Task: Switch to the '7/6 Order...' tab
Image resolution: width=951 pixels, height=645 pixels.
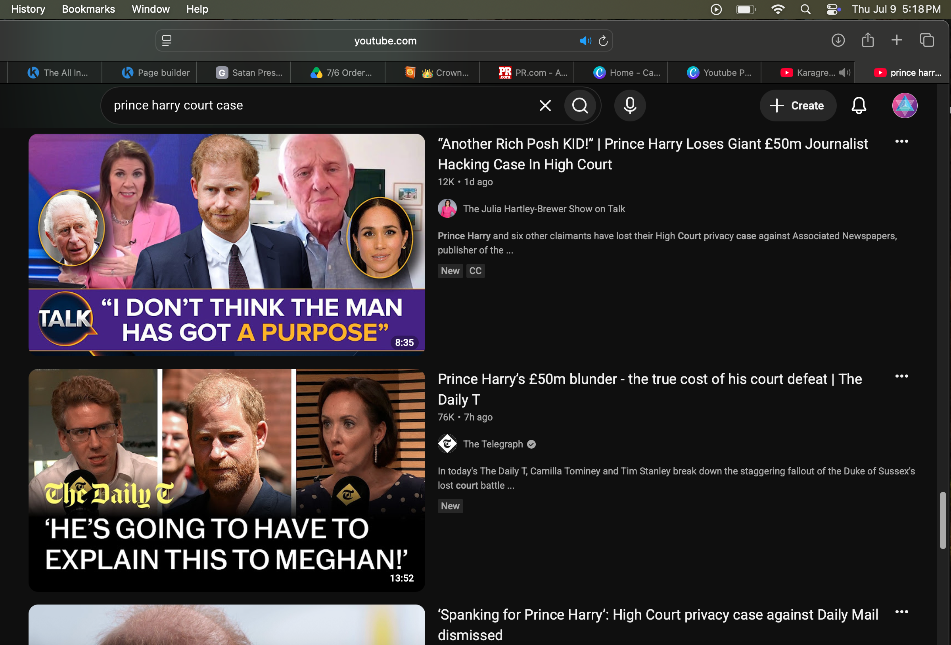Action: coord(338,73)
